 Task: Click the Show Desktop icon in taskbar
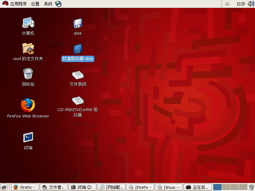tap(3, 187)
